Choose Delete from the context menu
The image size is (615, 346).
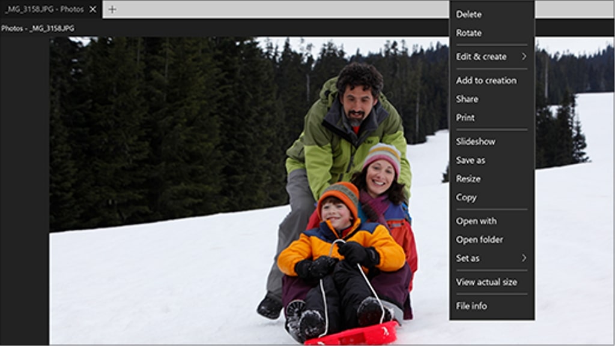468,14
